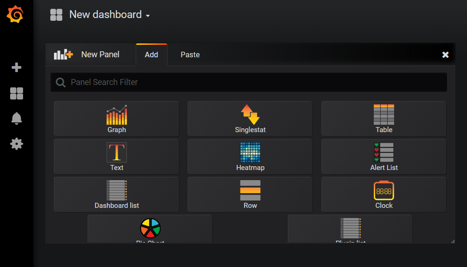Add a Plugin list panel

pyautogui.click(x=350, y=229)
